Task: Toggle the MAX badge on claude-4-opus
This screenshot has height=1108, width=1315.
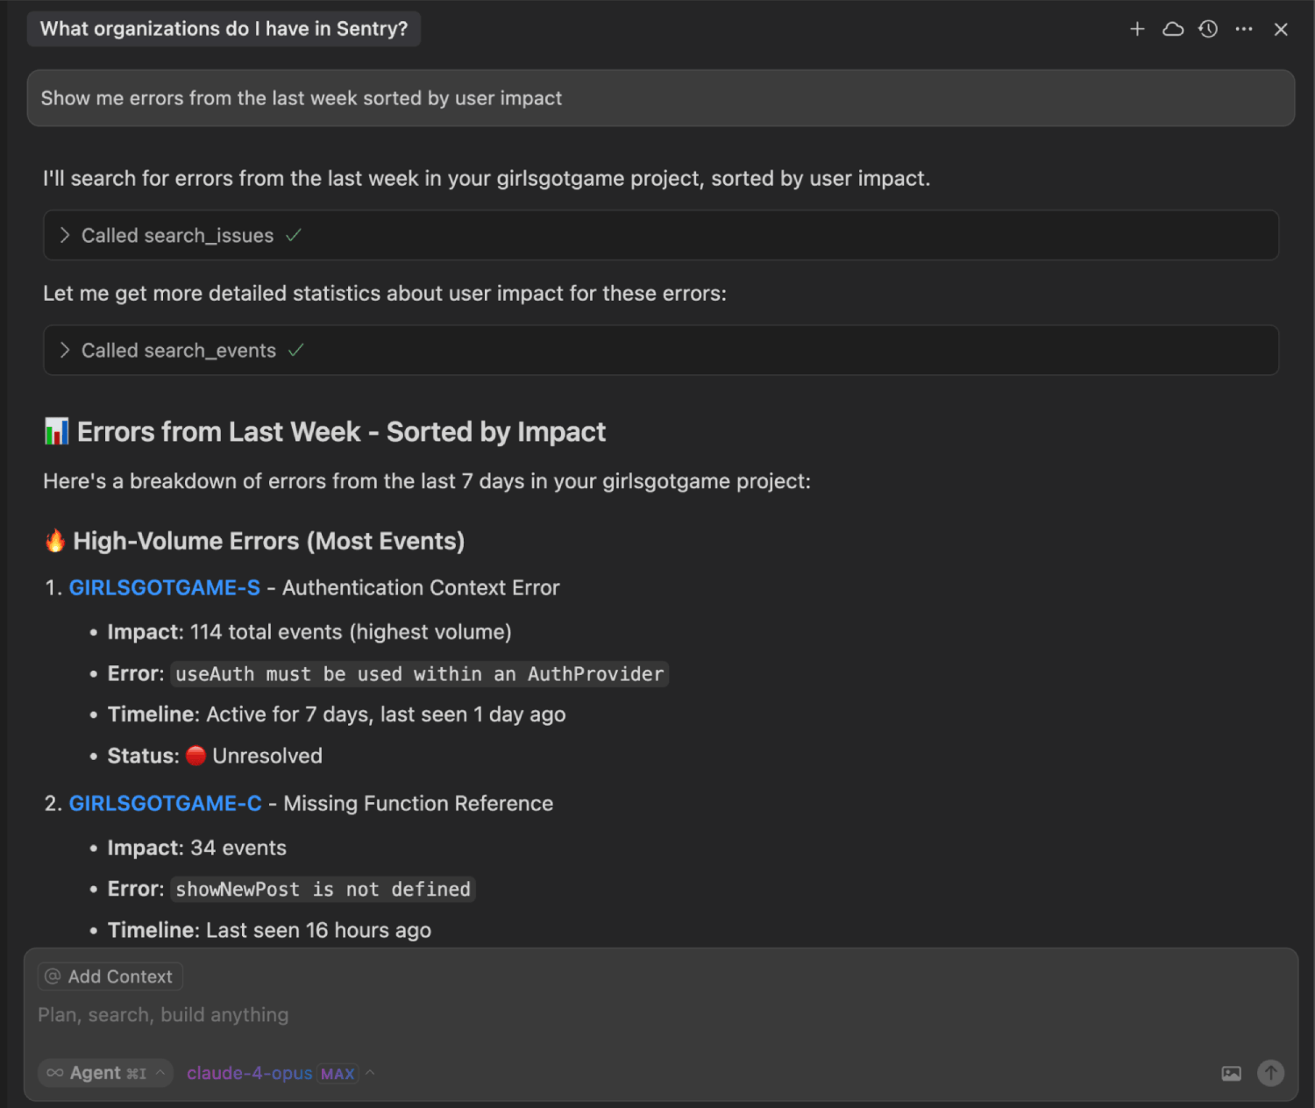Action: click(338, 1073)
